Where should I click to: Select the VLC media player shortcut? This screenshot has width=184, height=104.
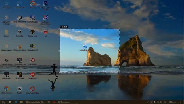(x=20, y=47)
